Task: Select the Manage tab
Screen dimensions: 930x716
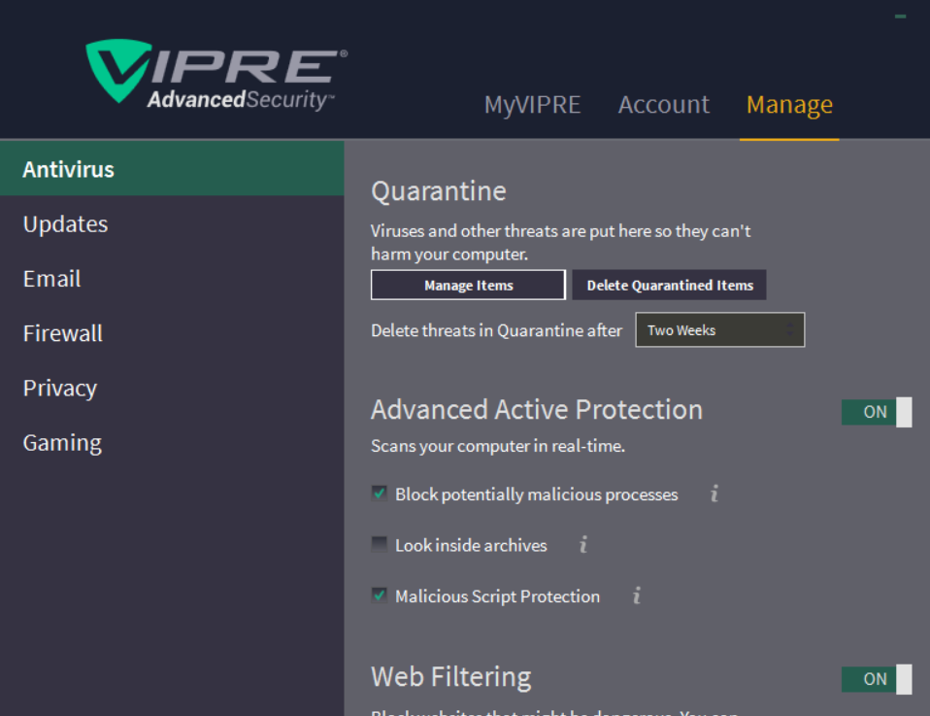Action: tap(789, 105)
